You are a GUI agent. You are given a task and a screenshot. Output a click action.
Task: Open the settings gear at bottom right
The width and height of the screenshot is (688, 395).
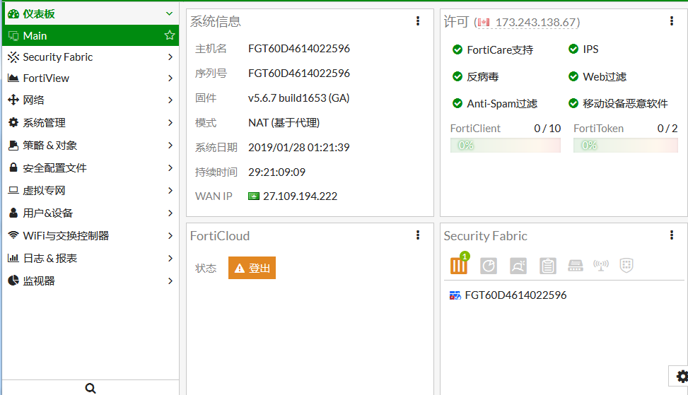click(682, 376)
